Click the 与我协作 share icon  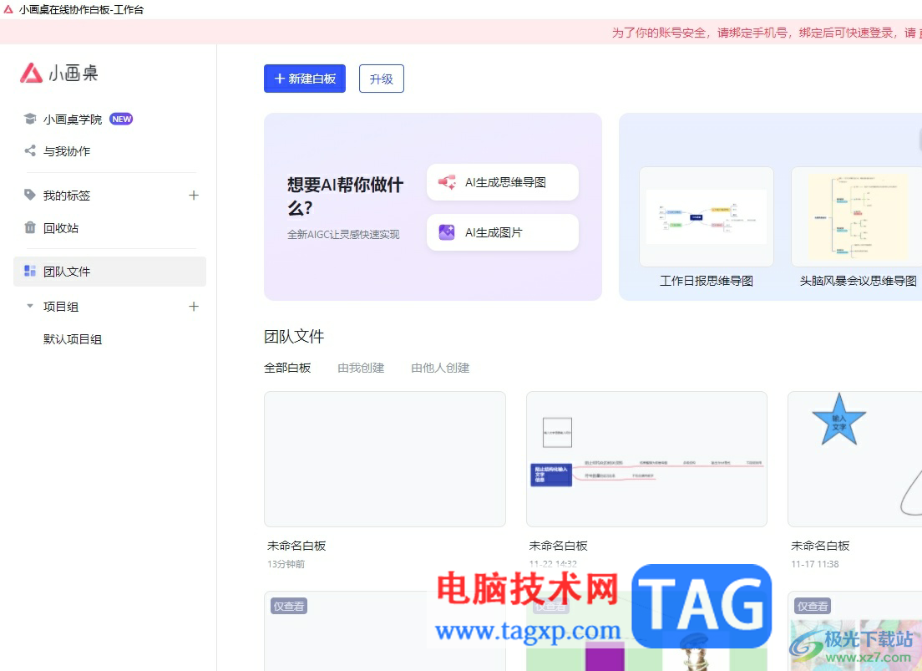coord(30,151)
